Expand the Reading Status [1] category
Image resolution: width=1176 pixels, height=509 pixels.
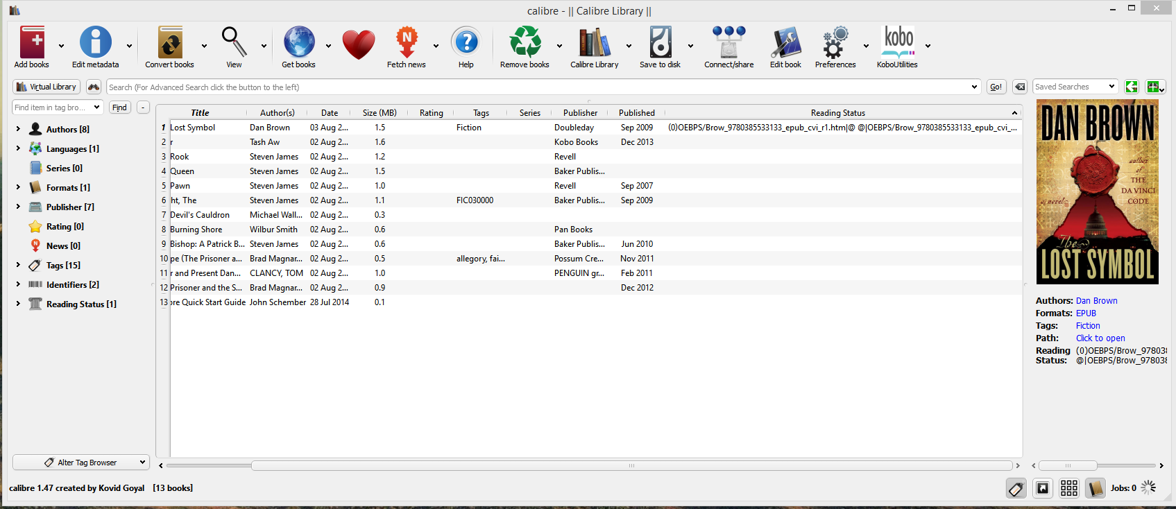pyautogui.click(x=18, y=303)
